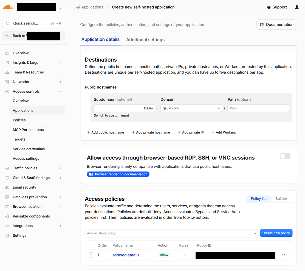Click Create new policy button
Image resolution: width=305 pixels, height=271 pixels.
pyautogui.click(x=276, y=233)
